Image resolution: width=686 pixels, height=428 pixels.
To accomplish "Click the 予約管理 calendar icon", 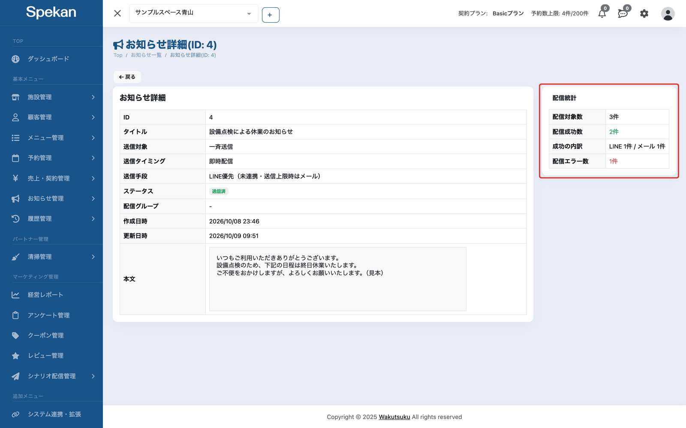I will coord(15,158).
